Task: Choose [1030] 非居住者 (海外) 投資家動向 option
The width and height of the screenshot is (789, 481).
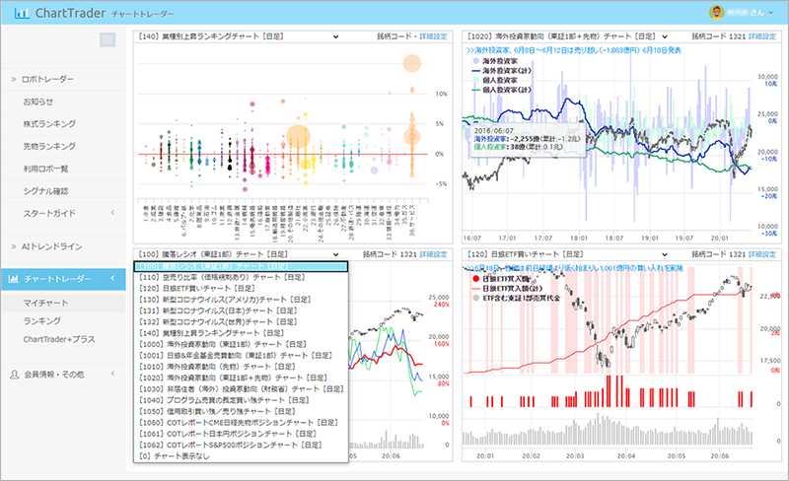Action: point(241,389)
